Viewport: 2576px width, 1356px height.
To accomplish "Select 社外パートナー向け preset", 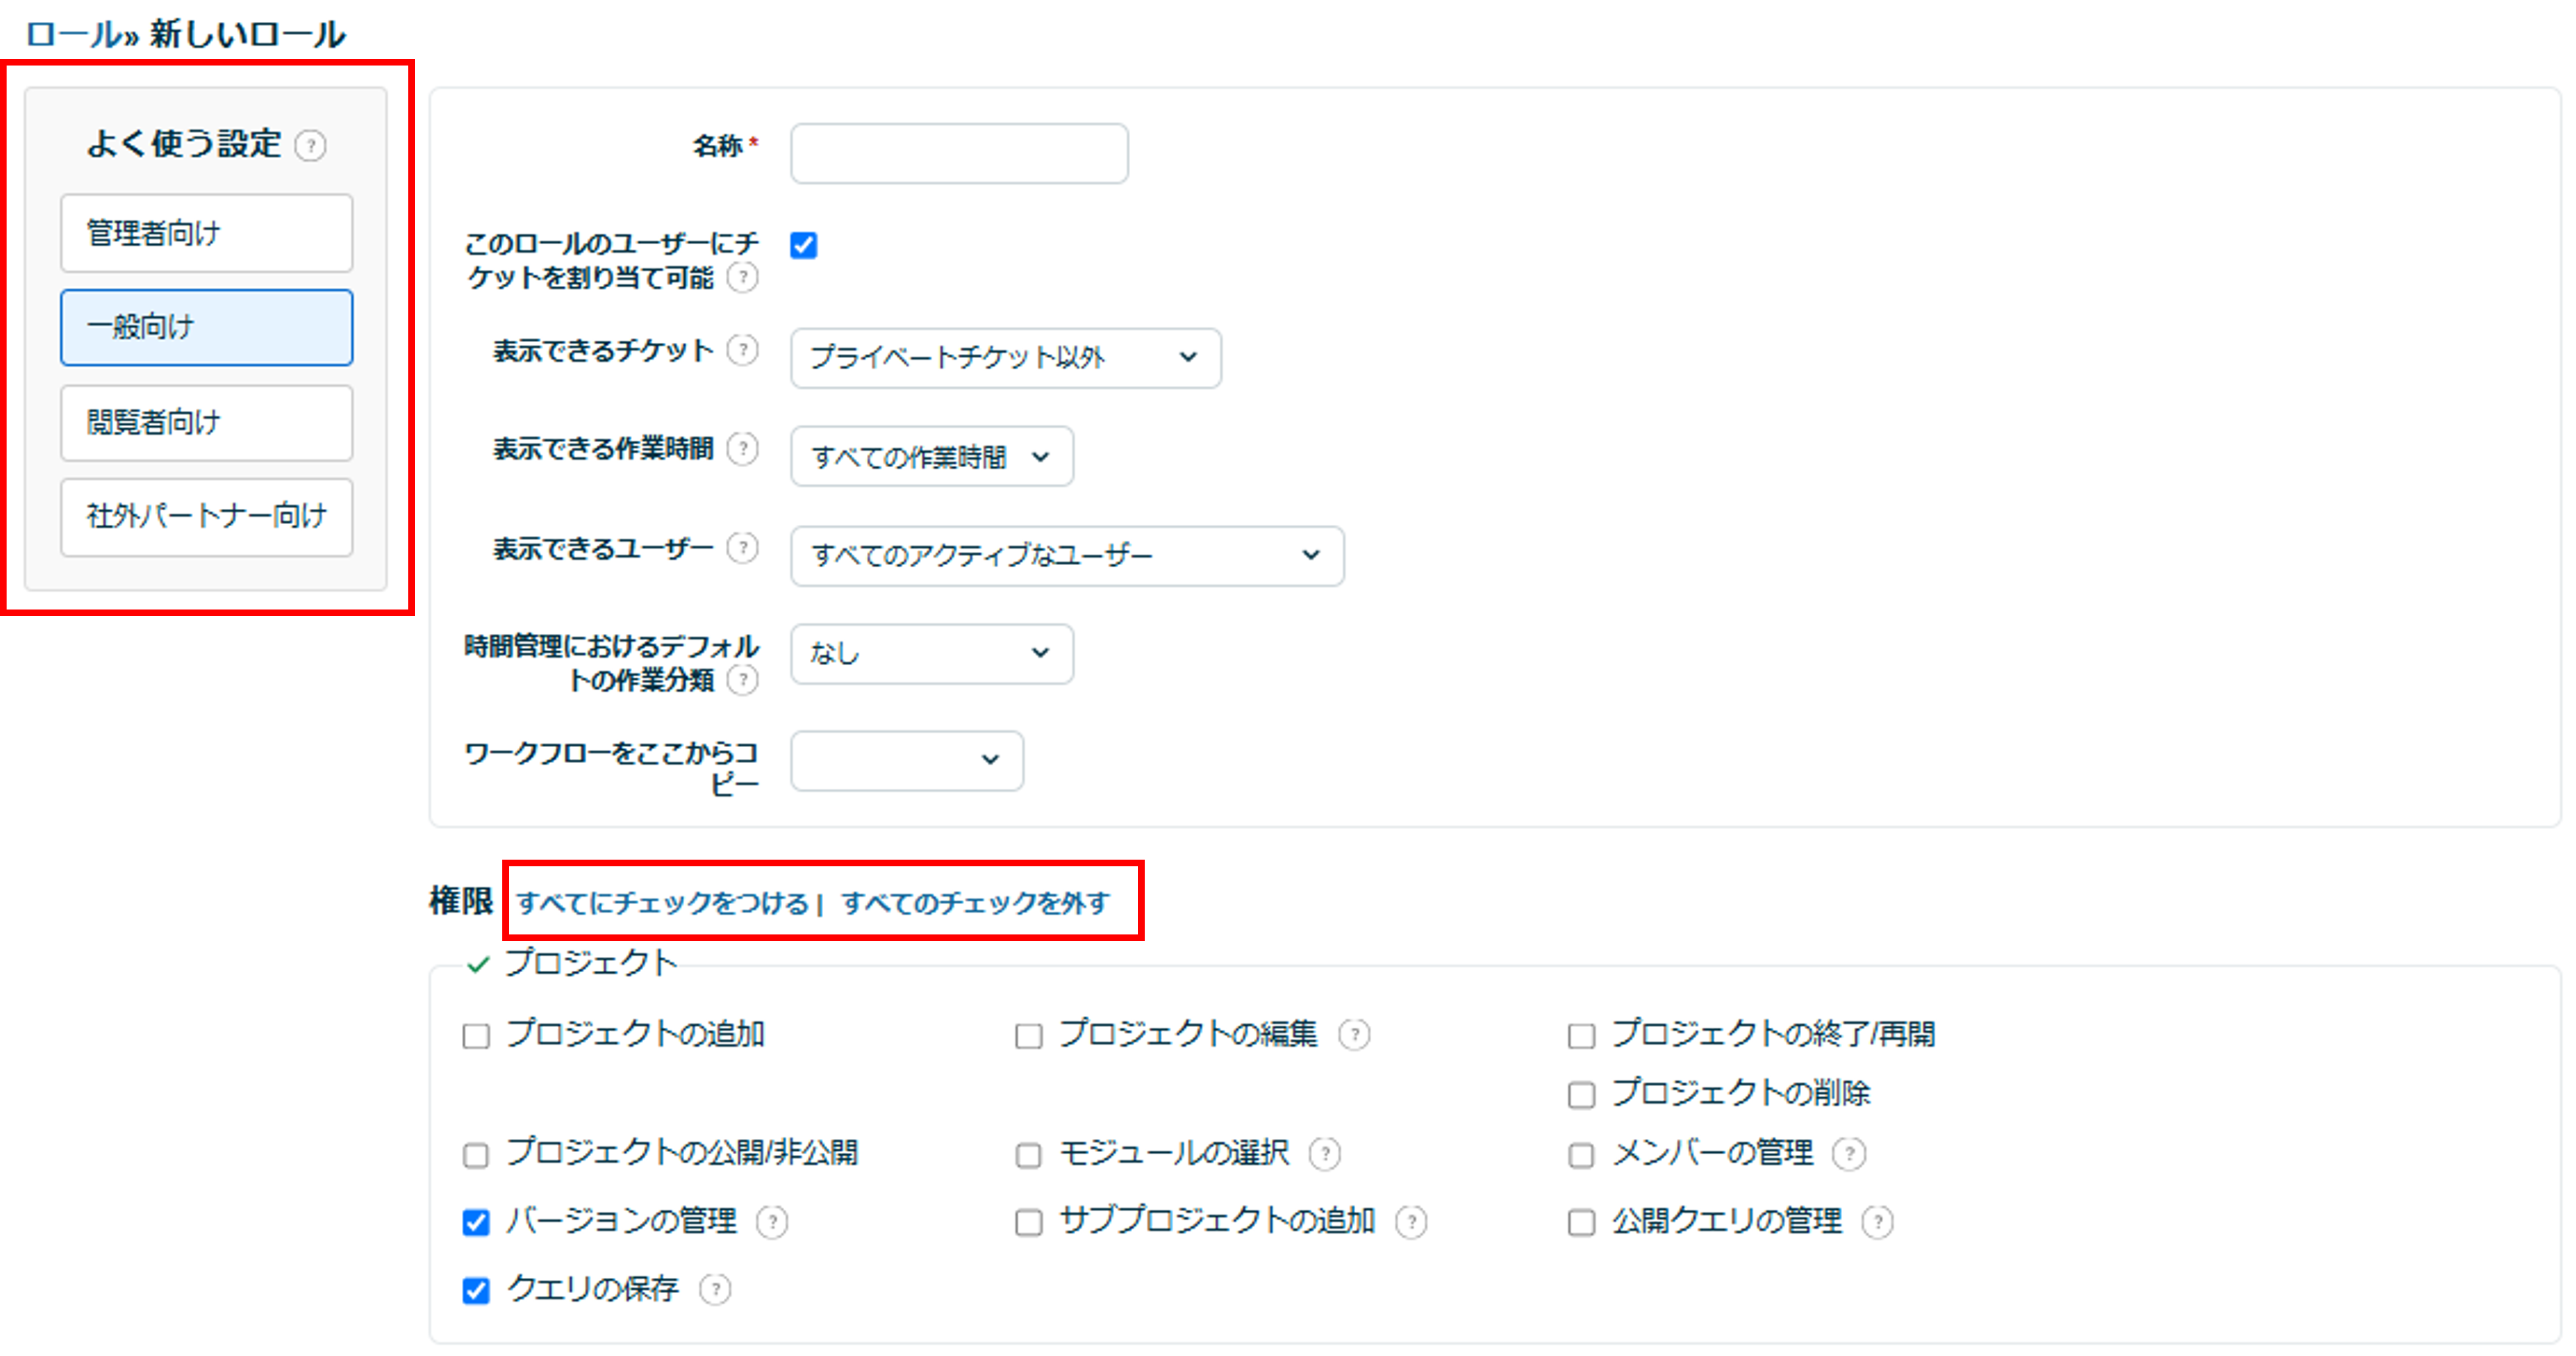I will 206,516.
